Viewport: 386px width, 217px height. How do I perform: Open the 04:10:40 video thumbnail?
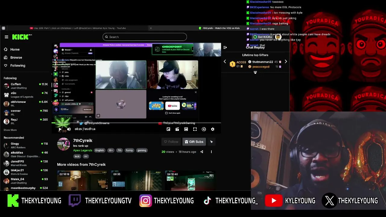click(x=191, y=181)
